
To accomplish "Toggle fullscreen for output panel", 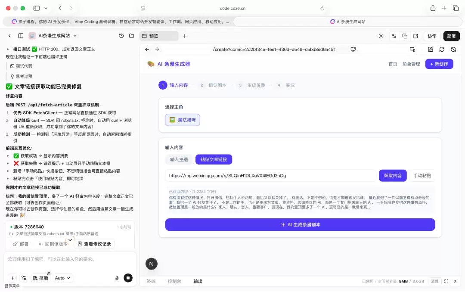I will (446, 281).
